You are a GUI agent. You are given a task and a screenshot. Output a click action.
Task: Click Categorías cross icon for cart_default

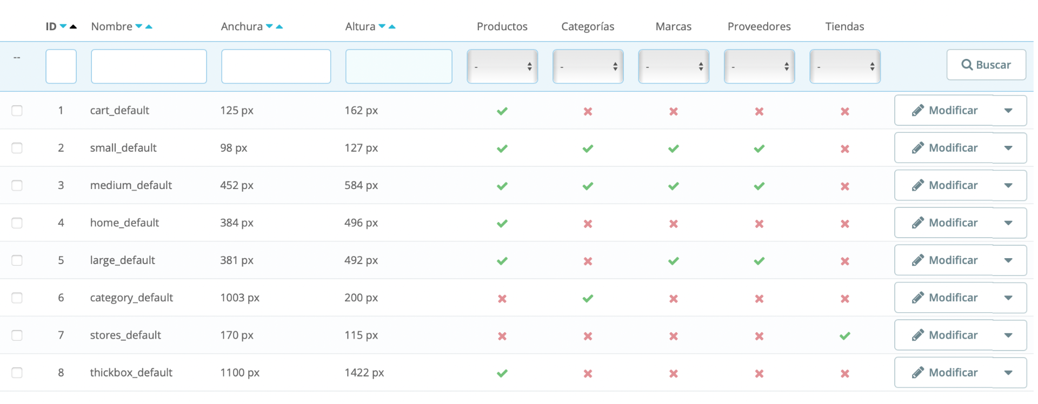pyautogui.click(x=588, y=111)
